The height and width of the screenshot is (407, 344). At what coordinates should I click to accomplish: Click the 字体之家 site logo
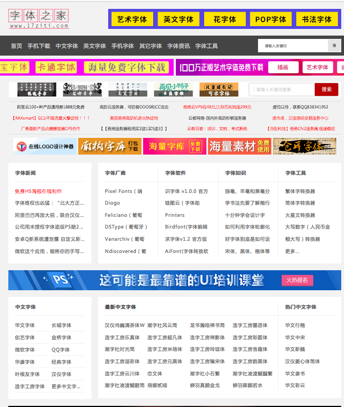pos(39,19)
